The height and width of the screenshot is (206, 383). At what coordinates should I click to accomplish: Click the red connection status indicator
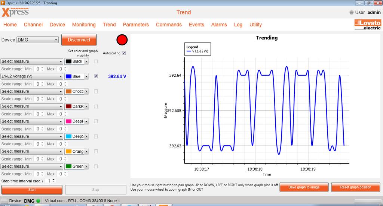coord(122,40)
